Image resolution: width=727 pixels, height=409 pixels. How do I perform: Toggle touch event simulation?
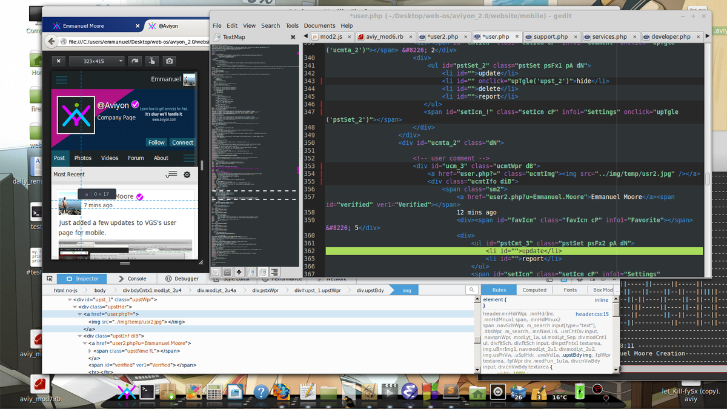pos(152,61)
